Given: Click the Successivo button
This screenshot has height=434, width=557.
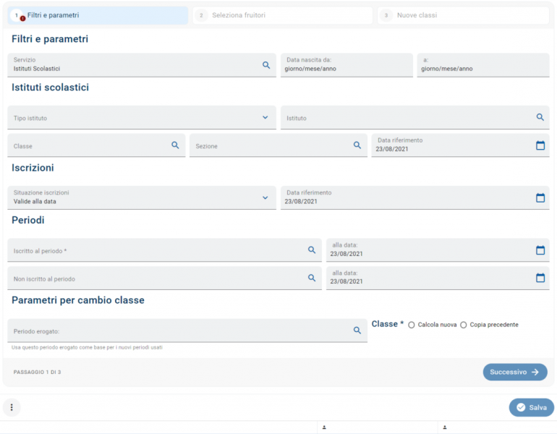Looking at the screenshot, I should point(515,372).
